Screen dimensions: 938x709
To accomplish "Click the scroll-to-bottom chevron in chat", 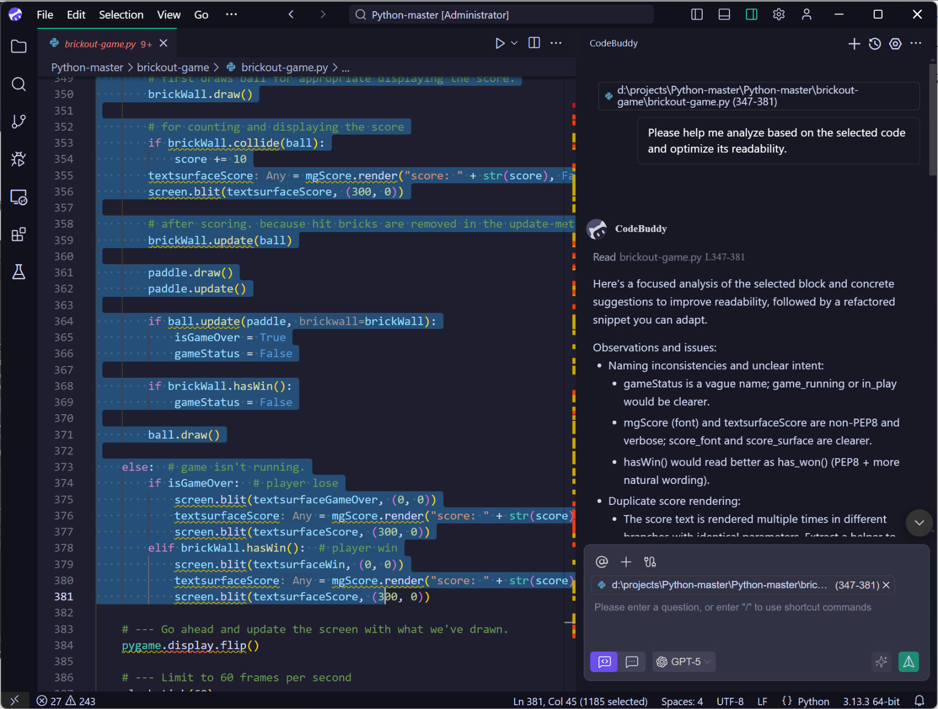I will click(x=919, y=523).
